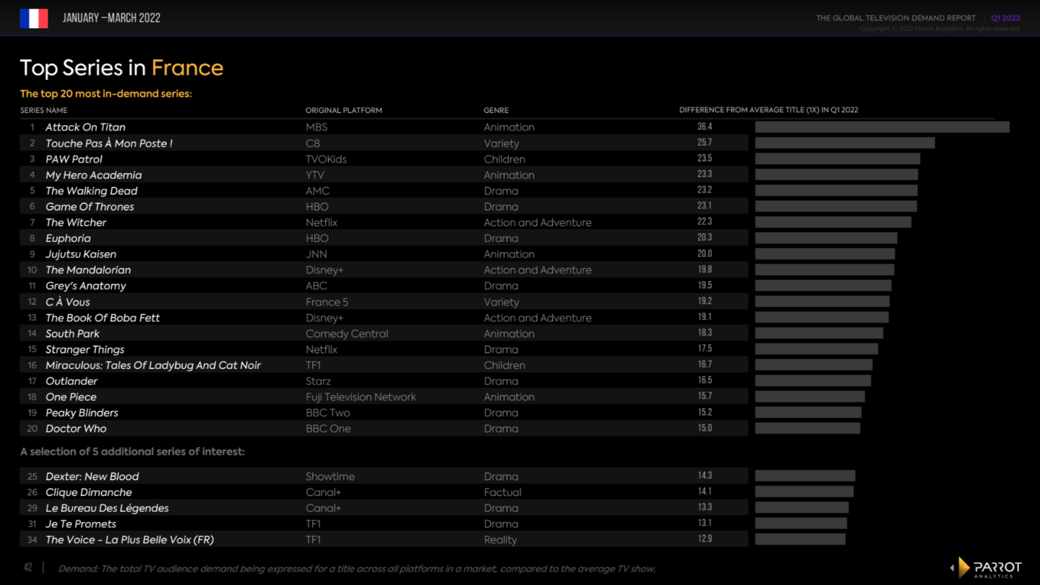Select 'The Book Of Boba Fett' entry
This screenshot has height=585, width=1040.
102,318
